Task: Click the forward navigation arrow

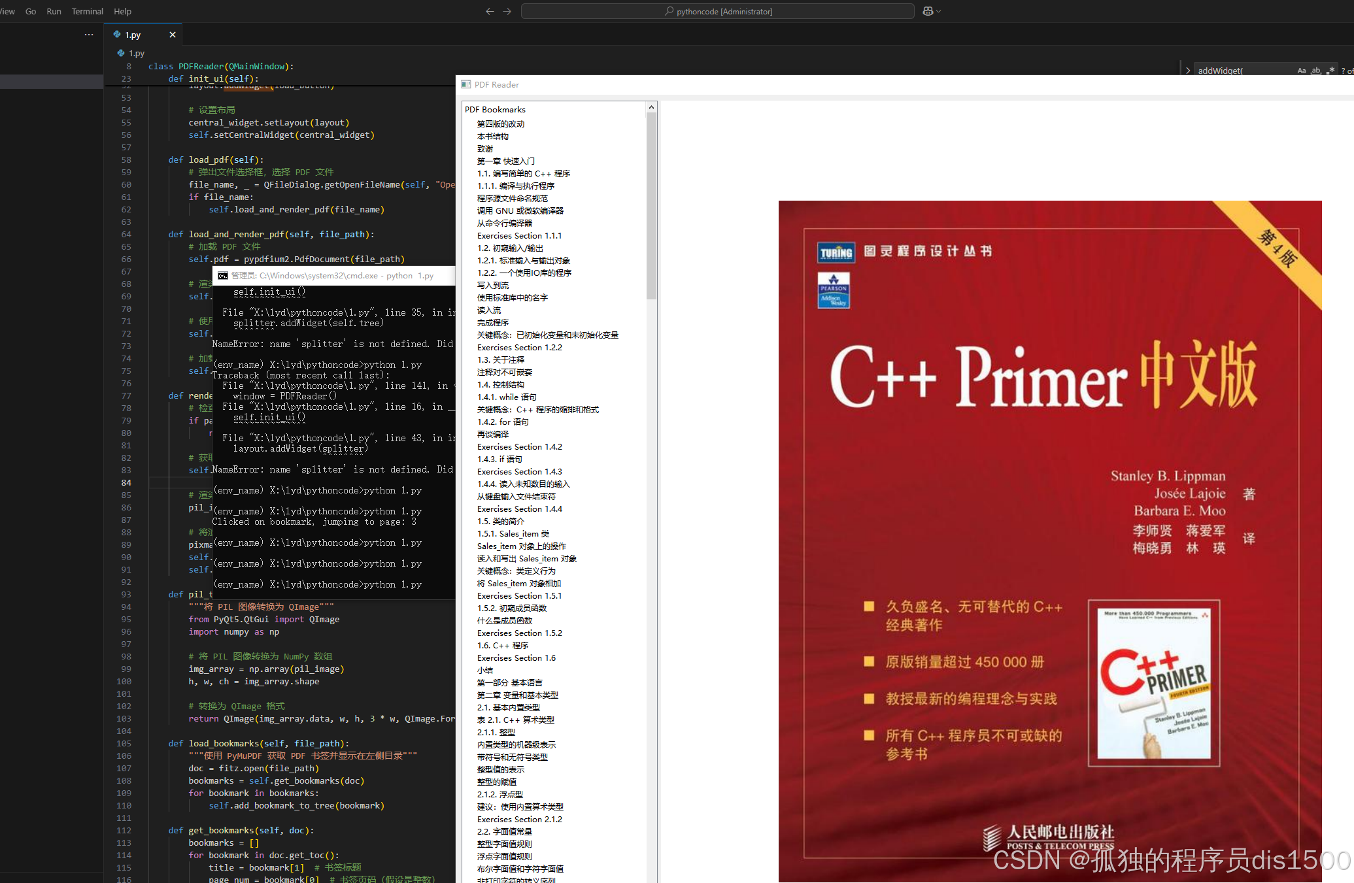Action: (x=507, y=11)
